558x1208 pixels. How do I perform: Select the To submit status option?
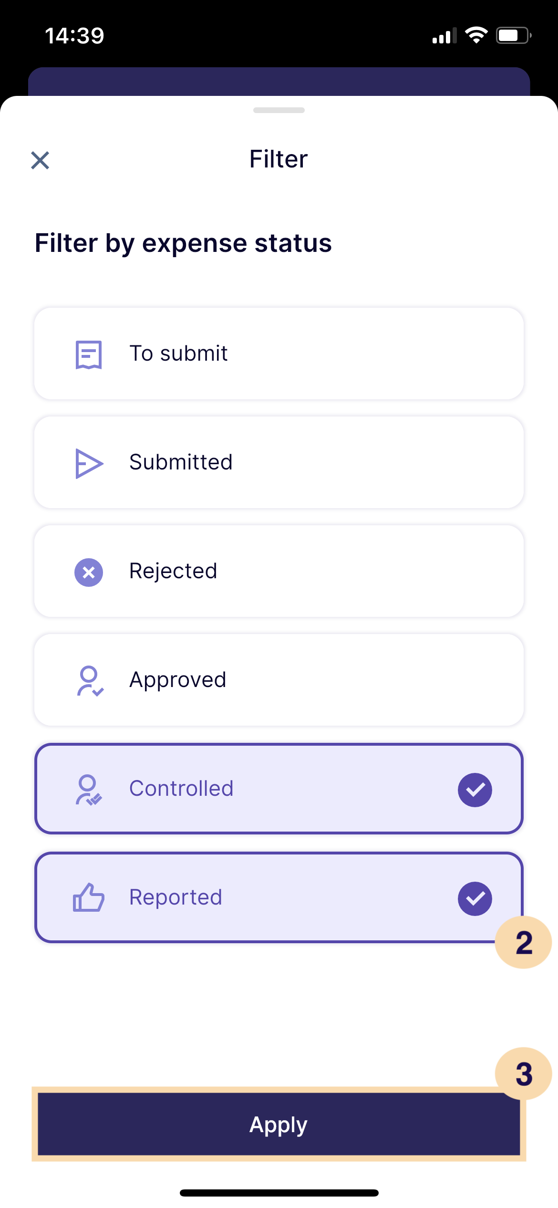coord(279,354)
